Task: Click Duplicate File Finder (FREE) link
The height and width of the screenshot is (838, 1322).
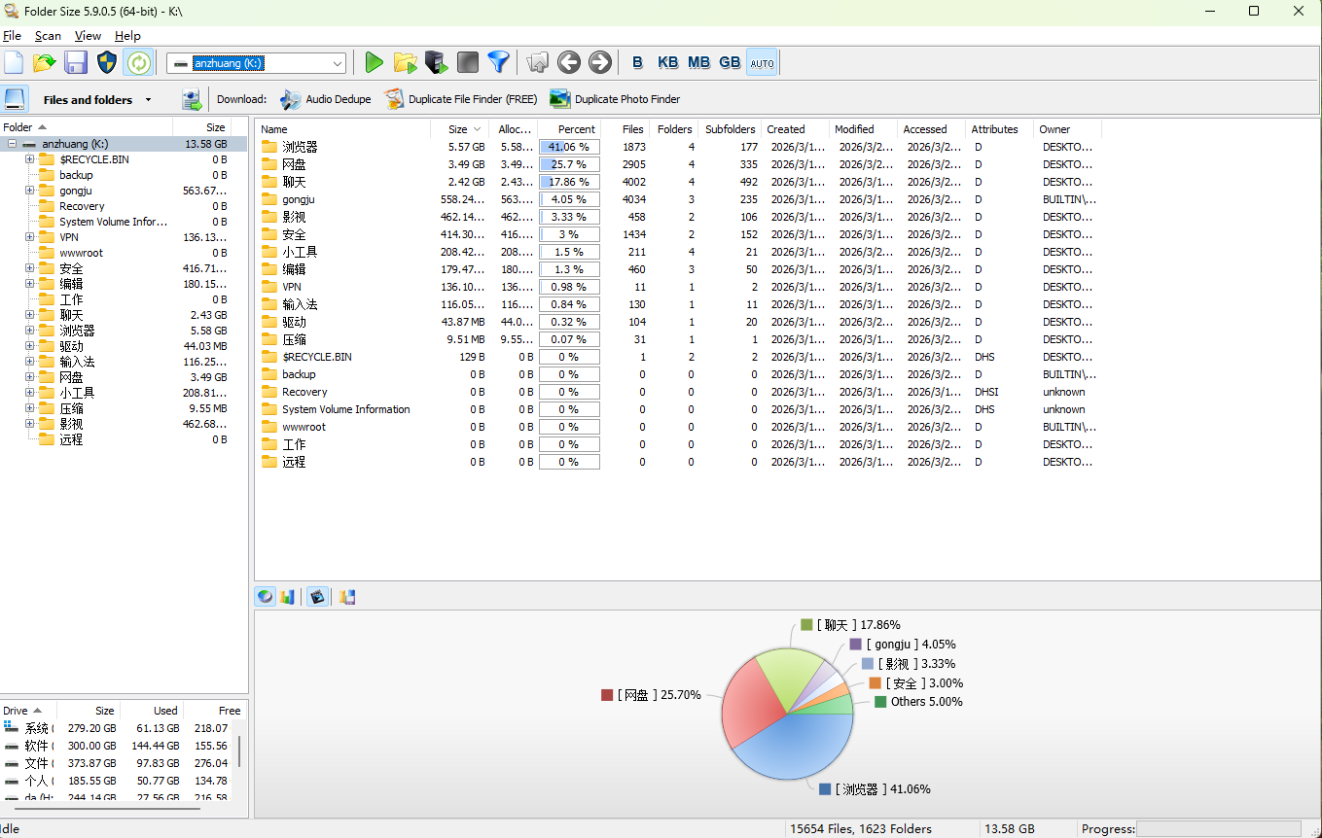Action: tap(472, 99)
